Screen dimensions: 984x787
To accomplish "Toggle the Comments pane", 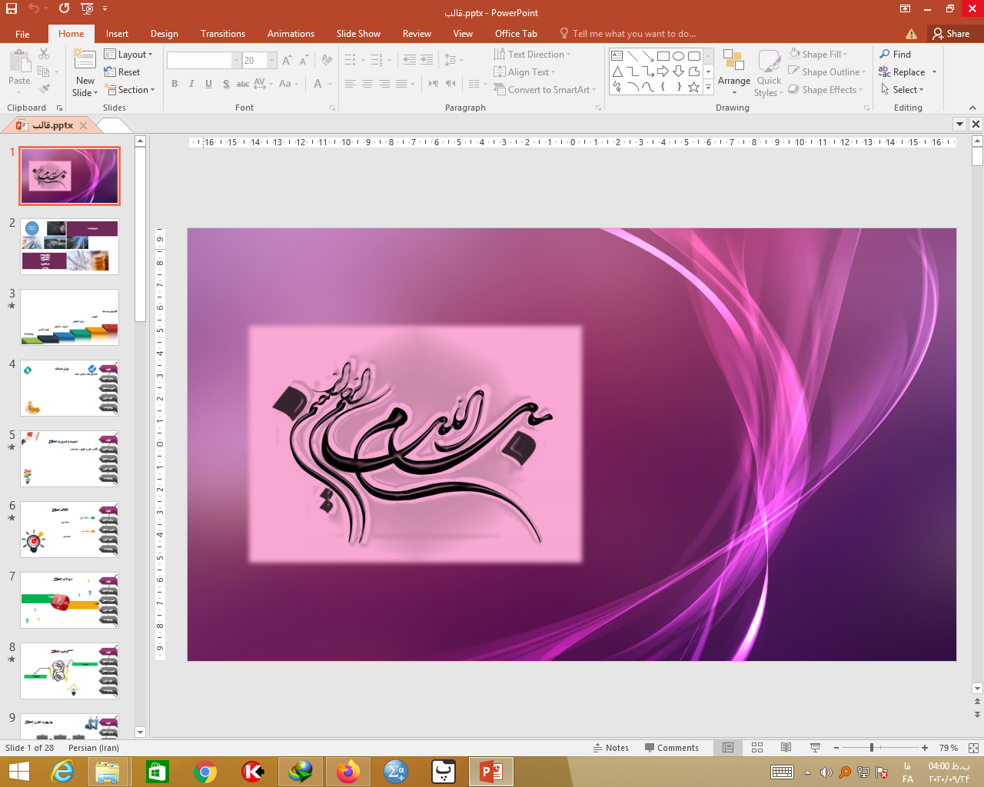I will (x=672, y=748).
